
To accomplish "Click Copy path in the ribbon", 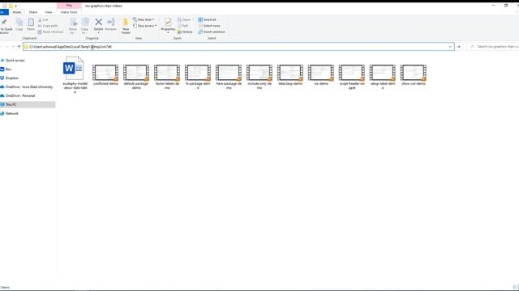I will tap(48, 26).
